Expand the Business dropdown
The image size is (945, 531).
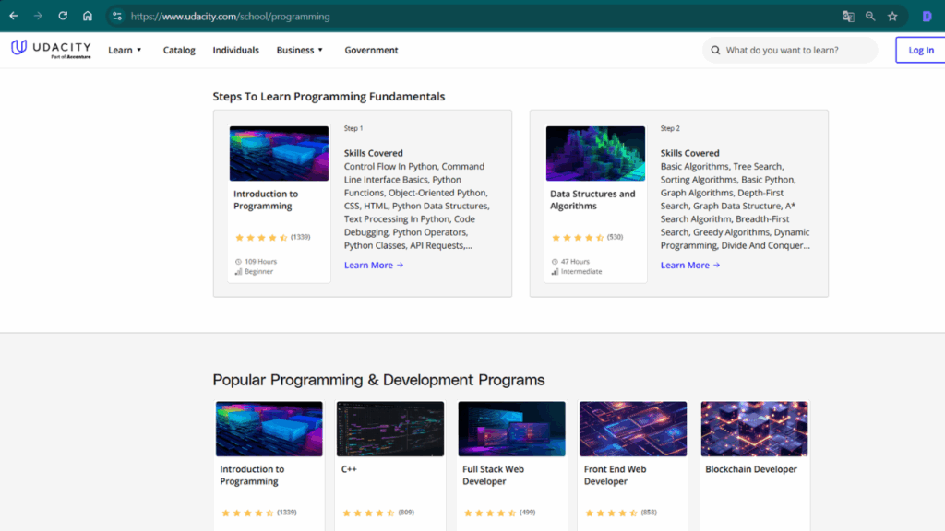pos(297,50)
